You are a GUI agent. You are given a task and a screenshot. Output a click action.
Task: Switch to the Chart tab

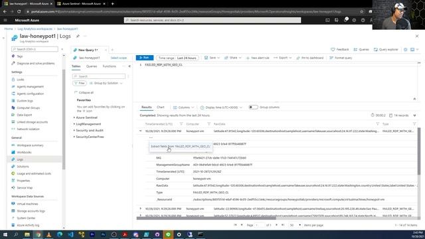[x=161, y=108]
